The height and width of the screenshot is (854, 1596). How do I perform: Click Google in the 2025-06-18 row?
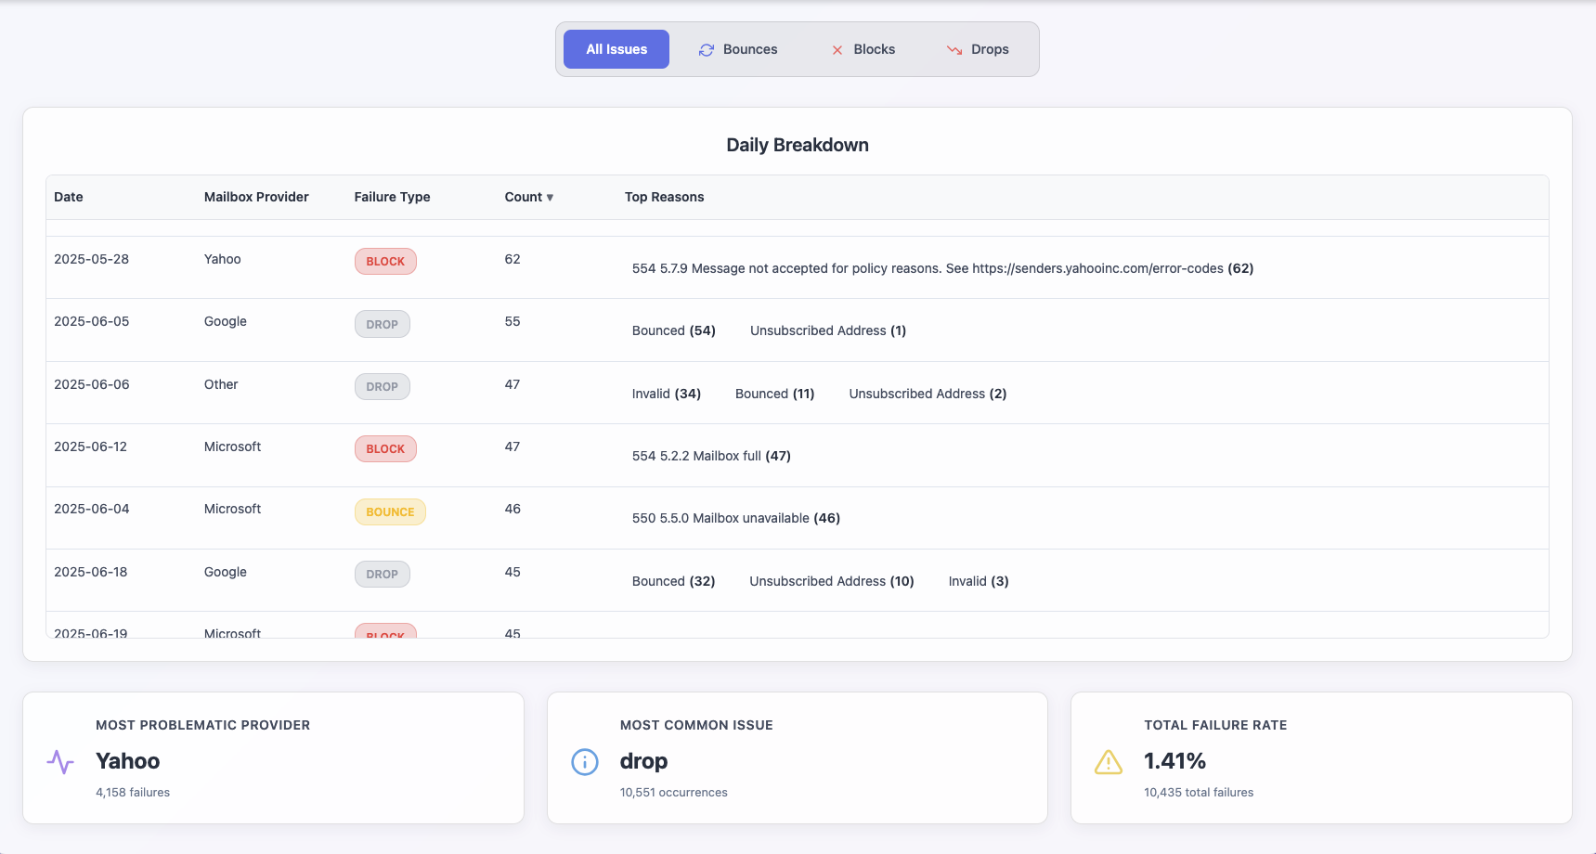coord(226,572)
